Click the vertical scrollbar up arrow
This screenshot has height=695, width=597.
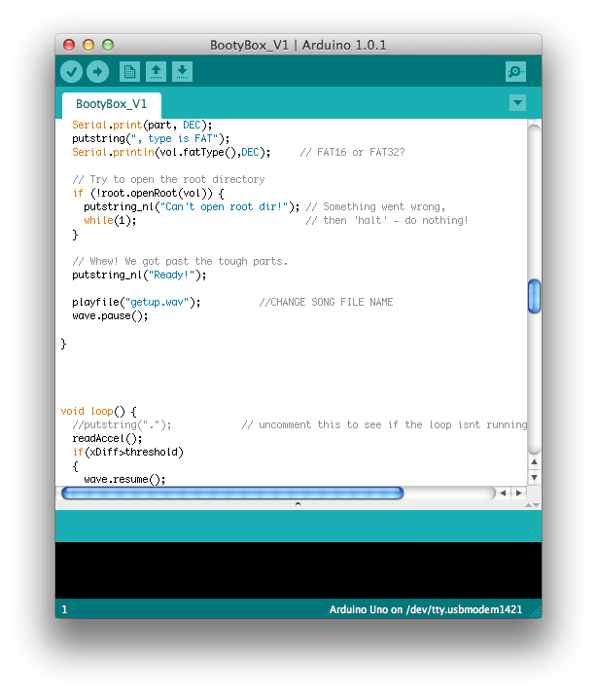[534, 461]
